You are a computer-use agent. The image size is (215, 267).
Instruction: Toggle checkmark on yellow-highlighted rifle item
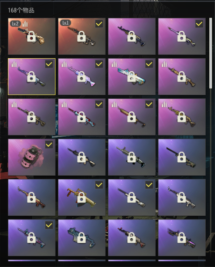tap(49, 64)
